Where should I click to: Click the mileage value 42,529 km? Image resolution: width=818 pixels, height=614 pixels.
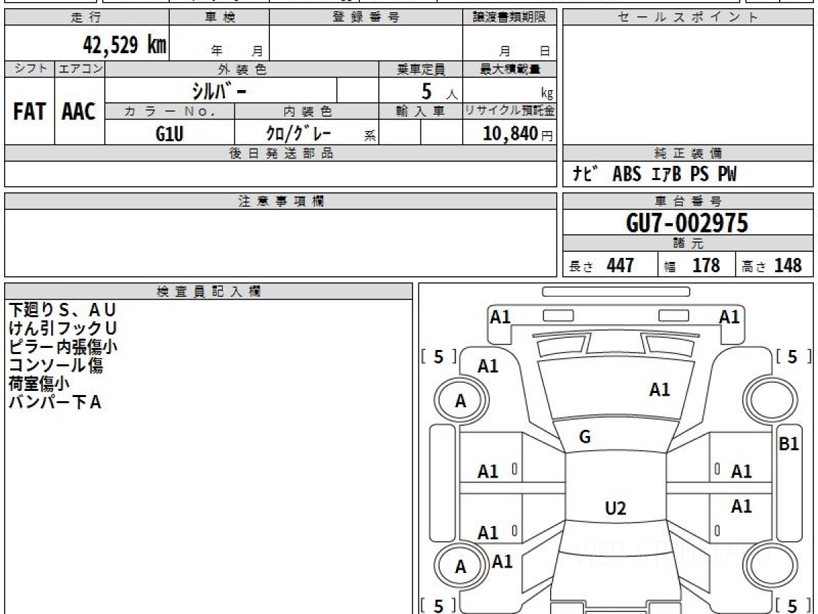point(124,45)
